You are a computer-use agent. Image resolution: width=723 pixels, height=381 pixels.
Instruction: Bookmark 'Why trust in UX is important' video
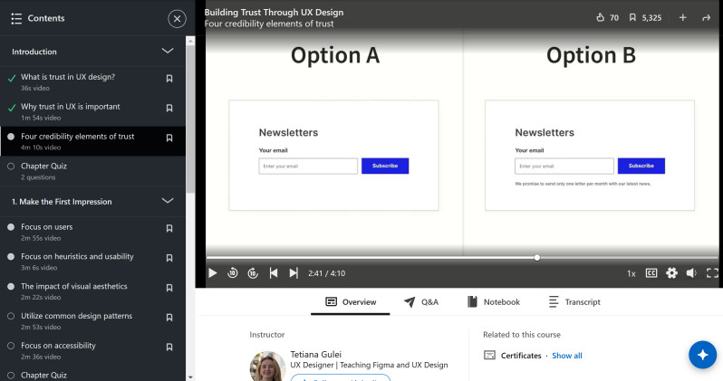pos(169,109)
